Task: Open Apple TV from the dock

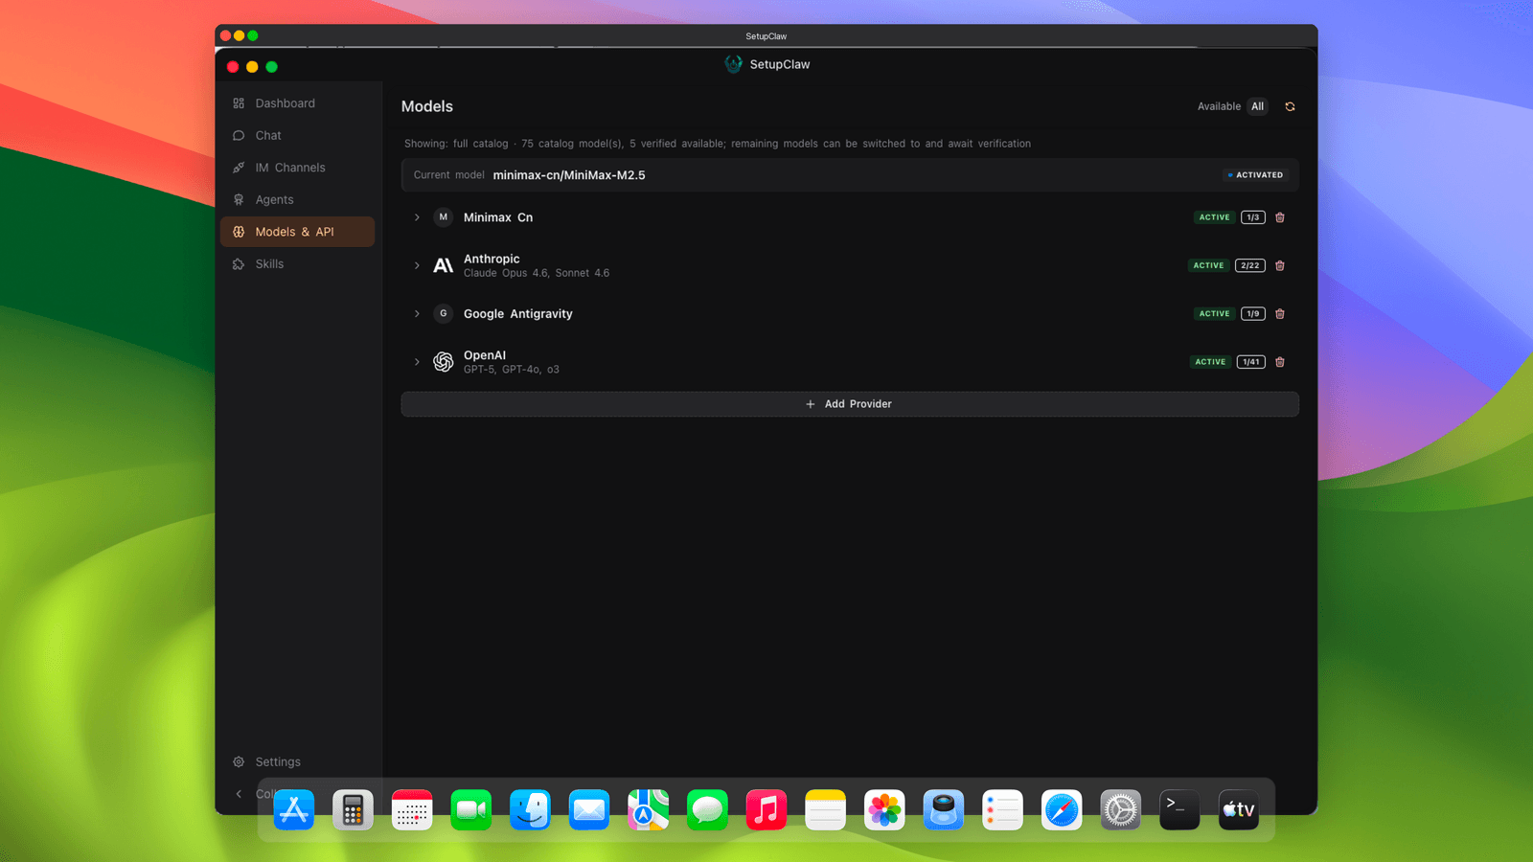Action: pyautogui.click(x=1239, y=810)
